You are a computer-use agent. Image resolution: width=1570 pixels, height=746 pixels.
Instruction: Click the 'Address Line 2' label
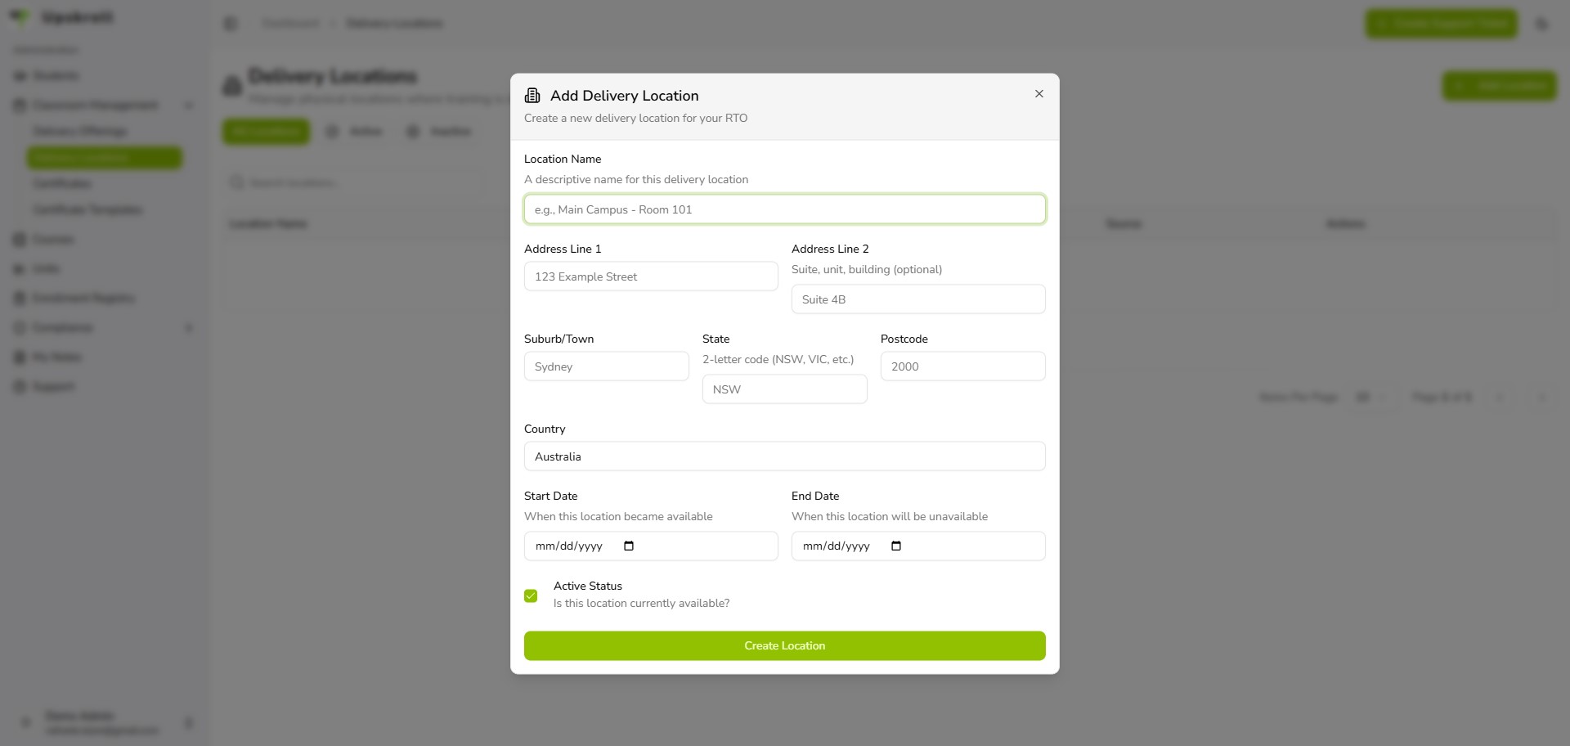click(x=830, y=249)
